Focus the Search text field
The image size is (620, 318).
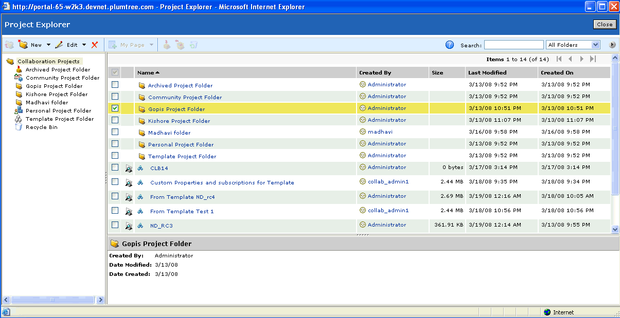tap(513, 45)
